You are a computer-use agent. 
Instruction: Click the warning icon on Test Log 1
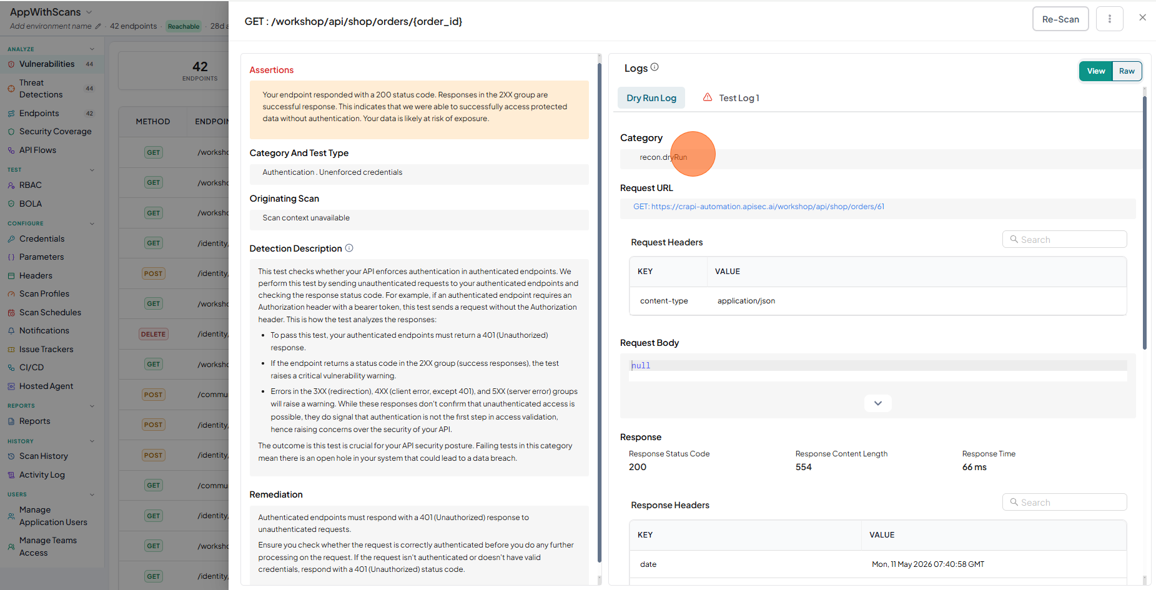point(708,97)
